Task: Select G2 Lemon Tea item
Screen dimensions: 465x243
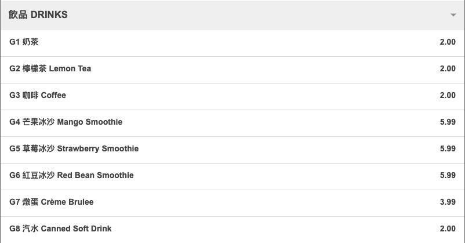Action: [x=50, y=68]
